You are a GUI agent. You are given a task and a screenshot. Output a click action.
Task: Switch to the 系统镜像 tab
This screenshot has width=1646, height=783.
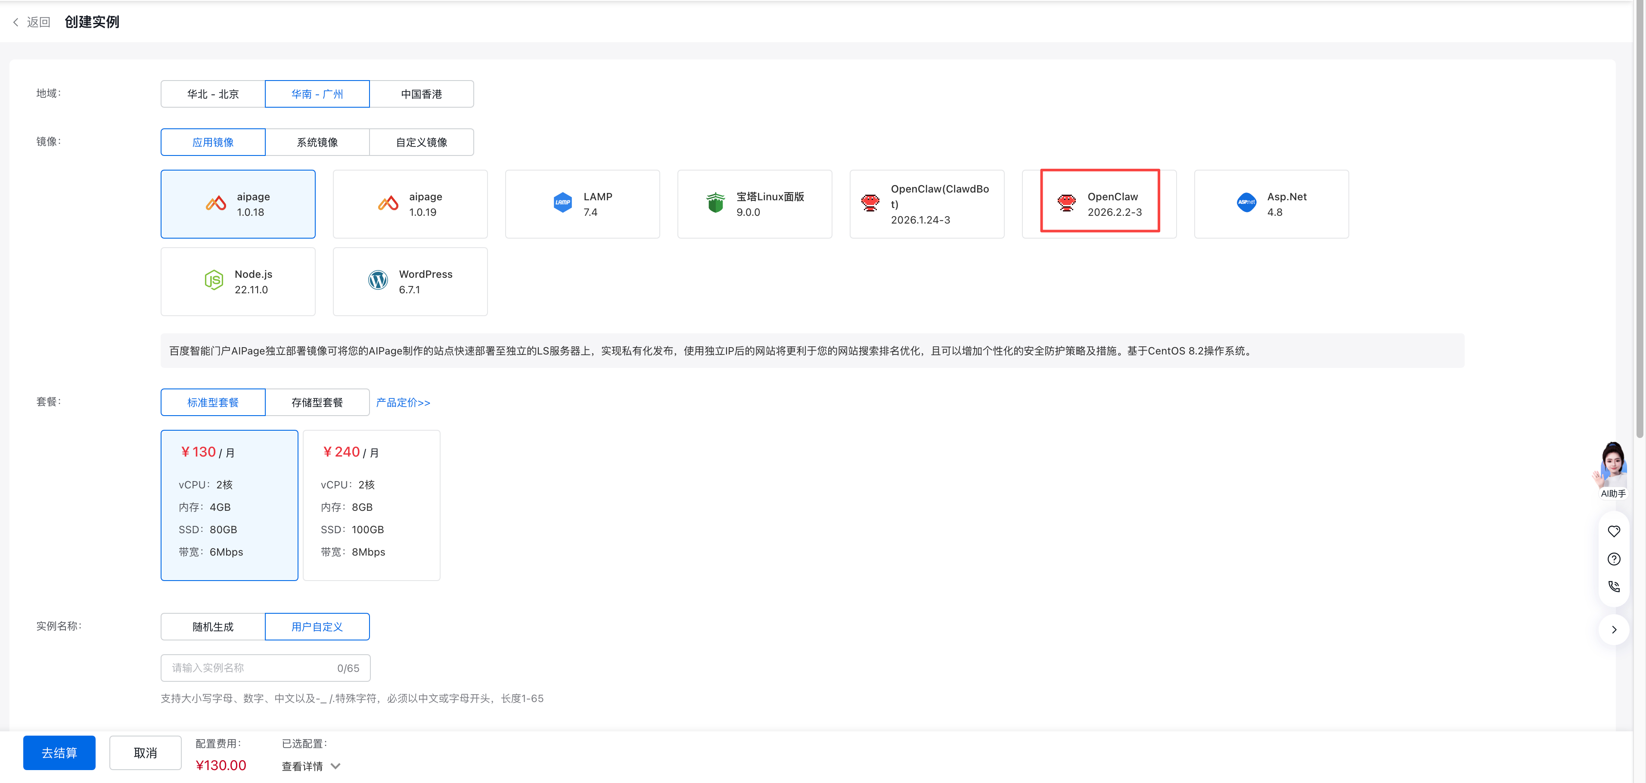click(x=317, y=142)
